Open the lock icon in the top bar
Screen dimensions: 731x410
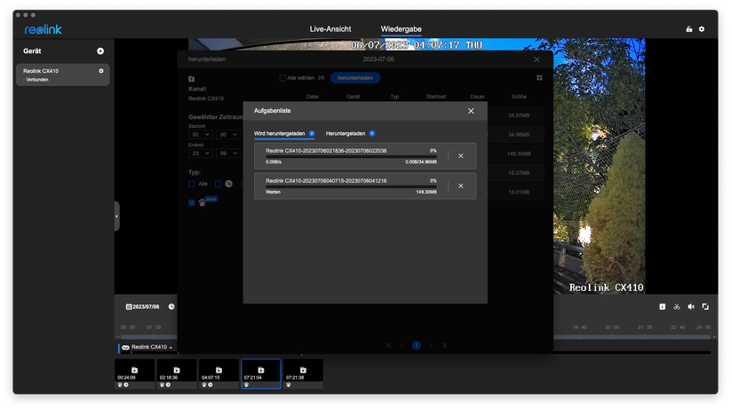(689, 29)
